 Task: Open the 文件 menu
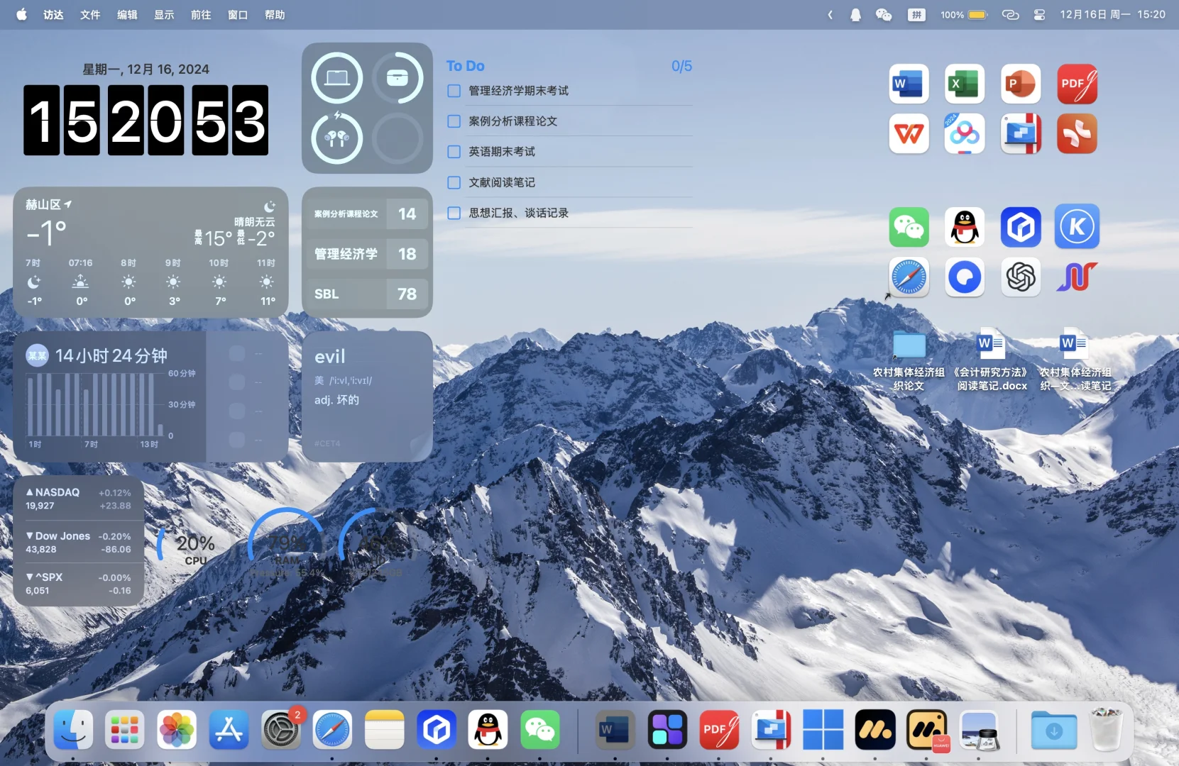coord(90,15)
